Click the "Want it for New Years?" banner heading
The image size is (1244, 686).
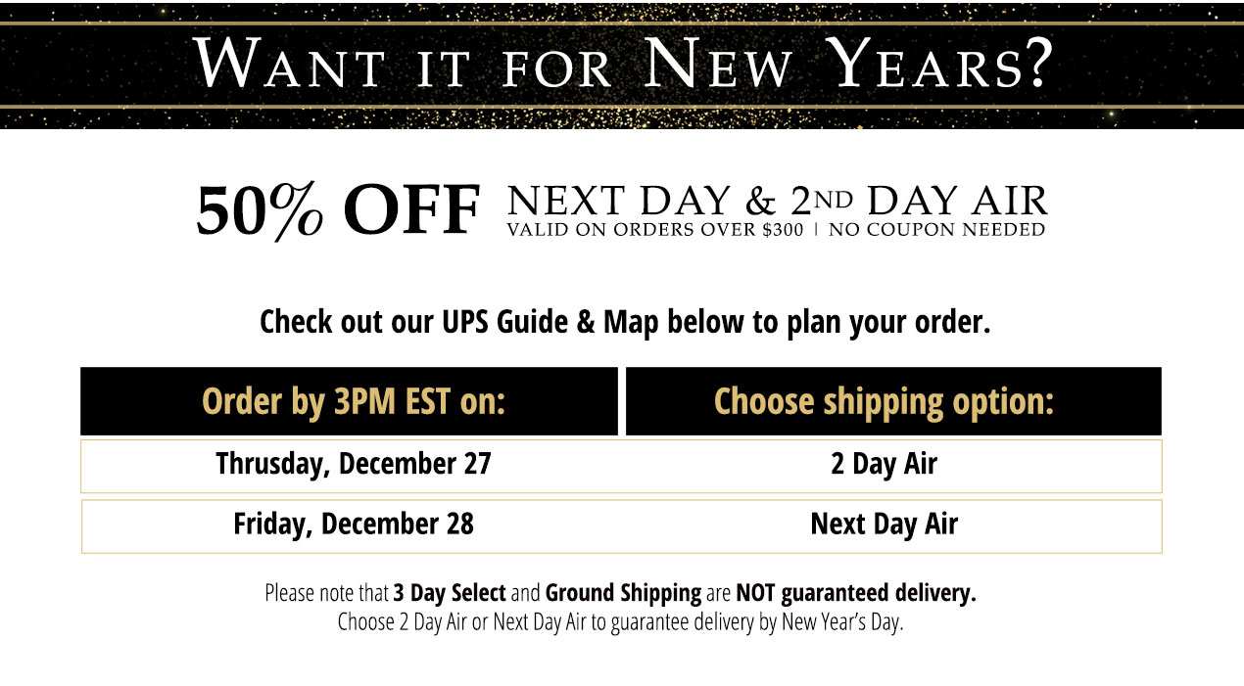[x=623, y=65]
